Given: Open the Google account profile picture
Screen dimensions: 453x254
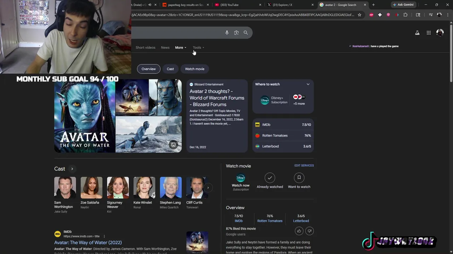Looking at the screenshot, I should (440, 32).
